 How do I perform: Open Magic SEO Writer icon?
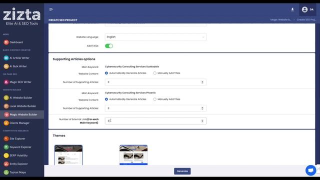coord(6,82)
